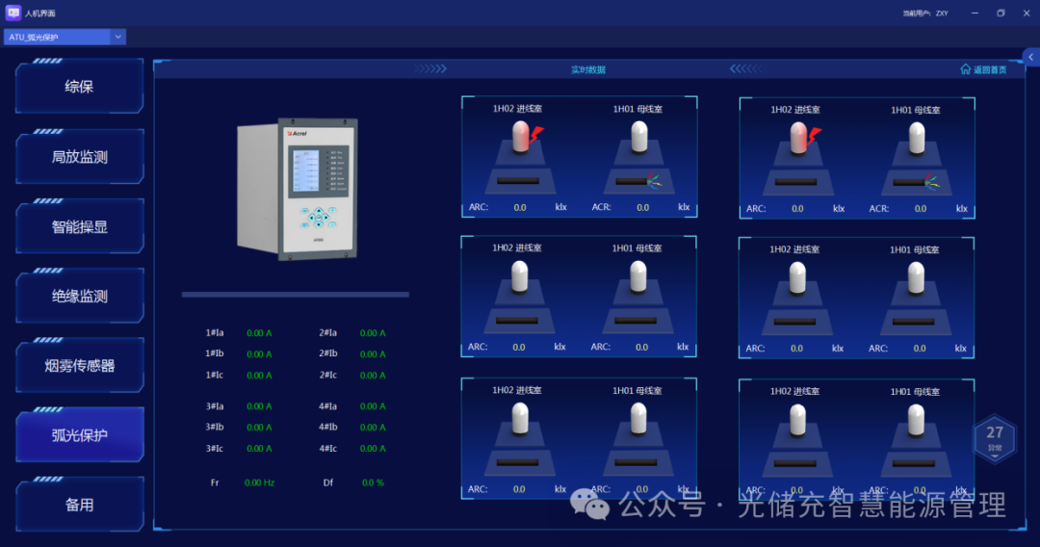1040x547 pixels.
Task: Click left-pointing chevrons right of 实时数据
Action: click(747, 69)
